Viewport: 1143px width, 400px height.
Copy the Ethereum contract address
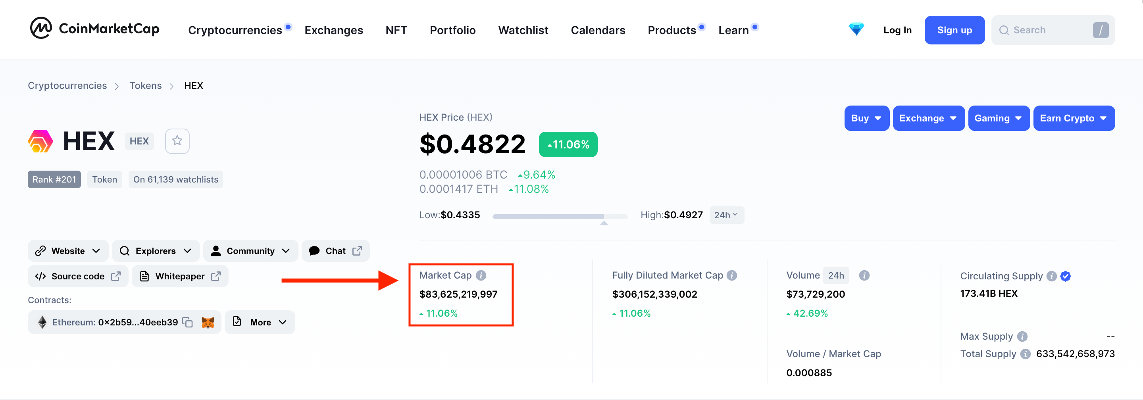click(188, 322)
